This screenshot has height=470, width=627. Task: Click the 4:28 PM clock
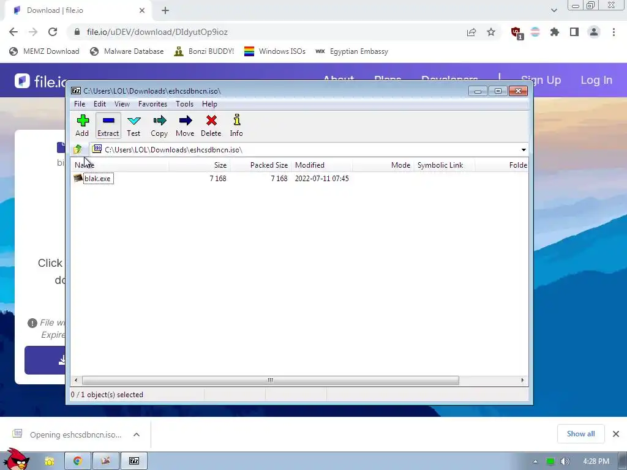coord(596,461)
